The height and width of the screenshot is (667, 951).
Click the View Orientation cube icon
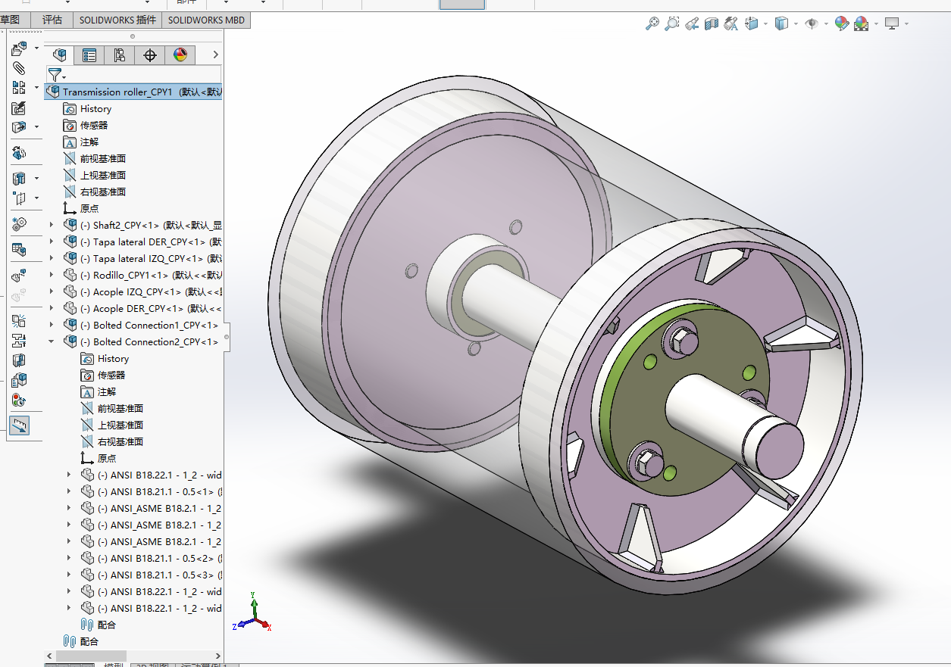coord(752,24)
